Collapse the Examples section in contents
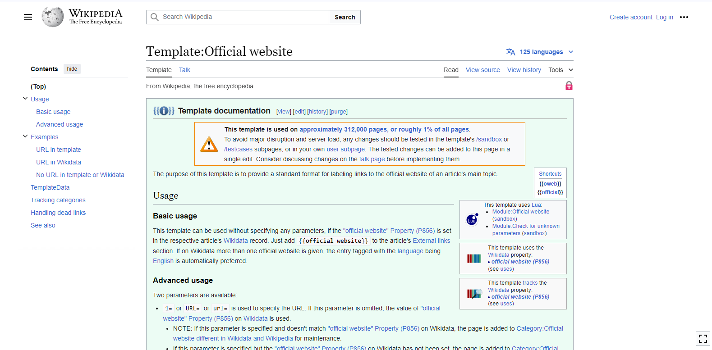Image resolution: width=712 pixels, height=350 pixels. click(25, 136)
